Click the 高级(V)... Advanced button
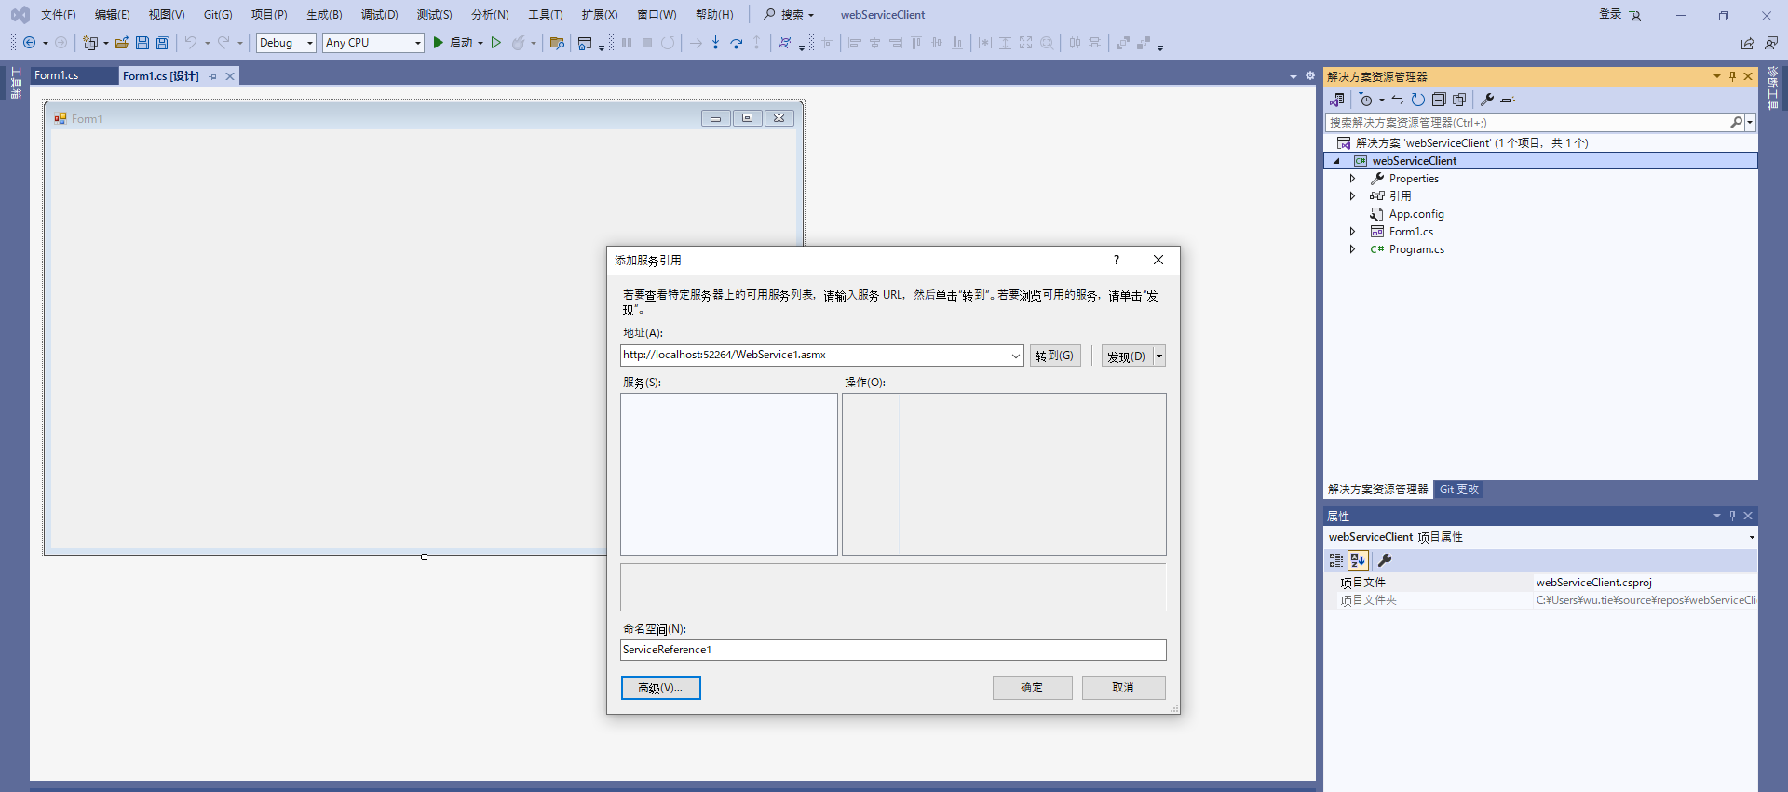Viewport: 1788px width, 792px height. (x=660, y=688)
